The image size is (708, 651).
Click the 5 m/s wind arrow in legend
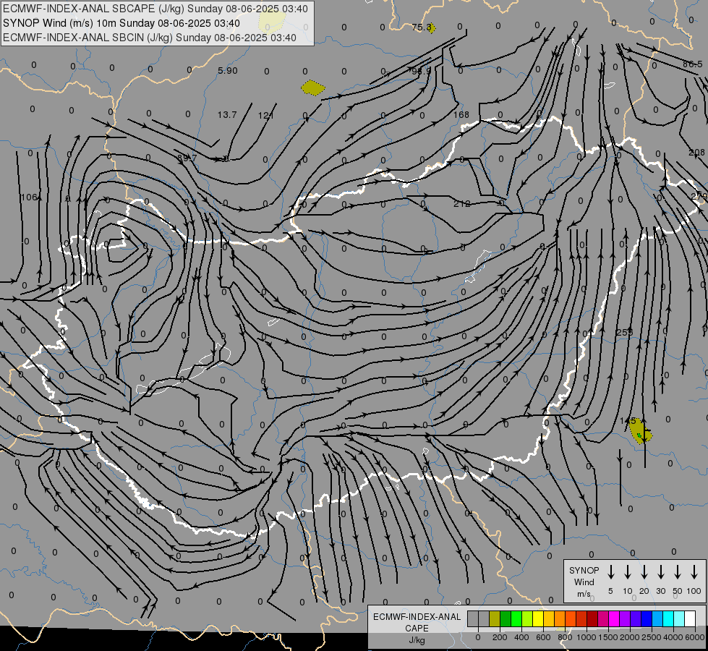(611, 572)
